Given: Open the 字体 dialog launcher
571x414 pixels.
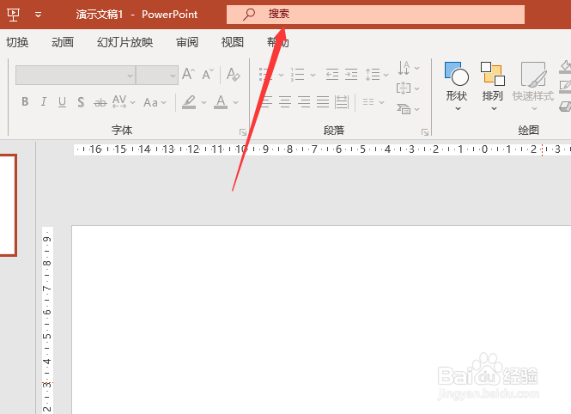Looking at the screenshot, I should 243,132.
